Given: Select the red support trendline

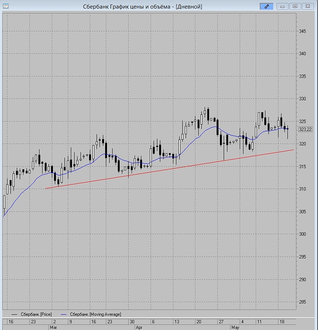Looking at the screenshot, I should (169, 169).
